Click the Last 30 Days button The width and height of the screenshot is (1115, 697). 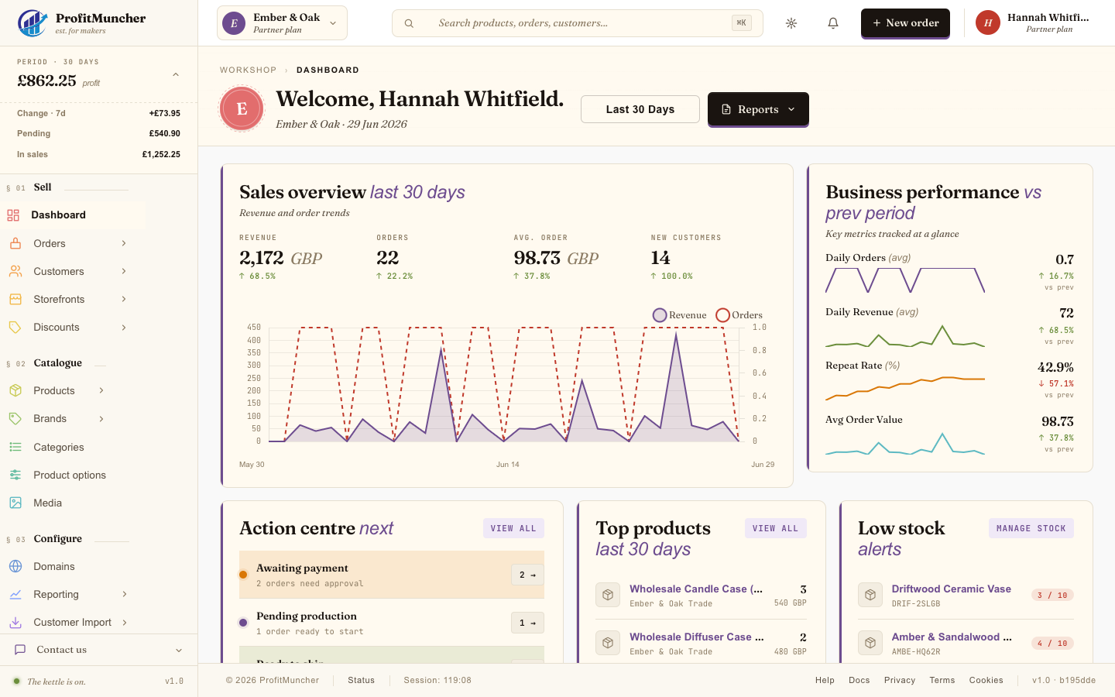(x=640, y=109)
